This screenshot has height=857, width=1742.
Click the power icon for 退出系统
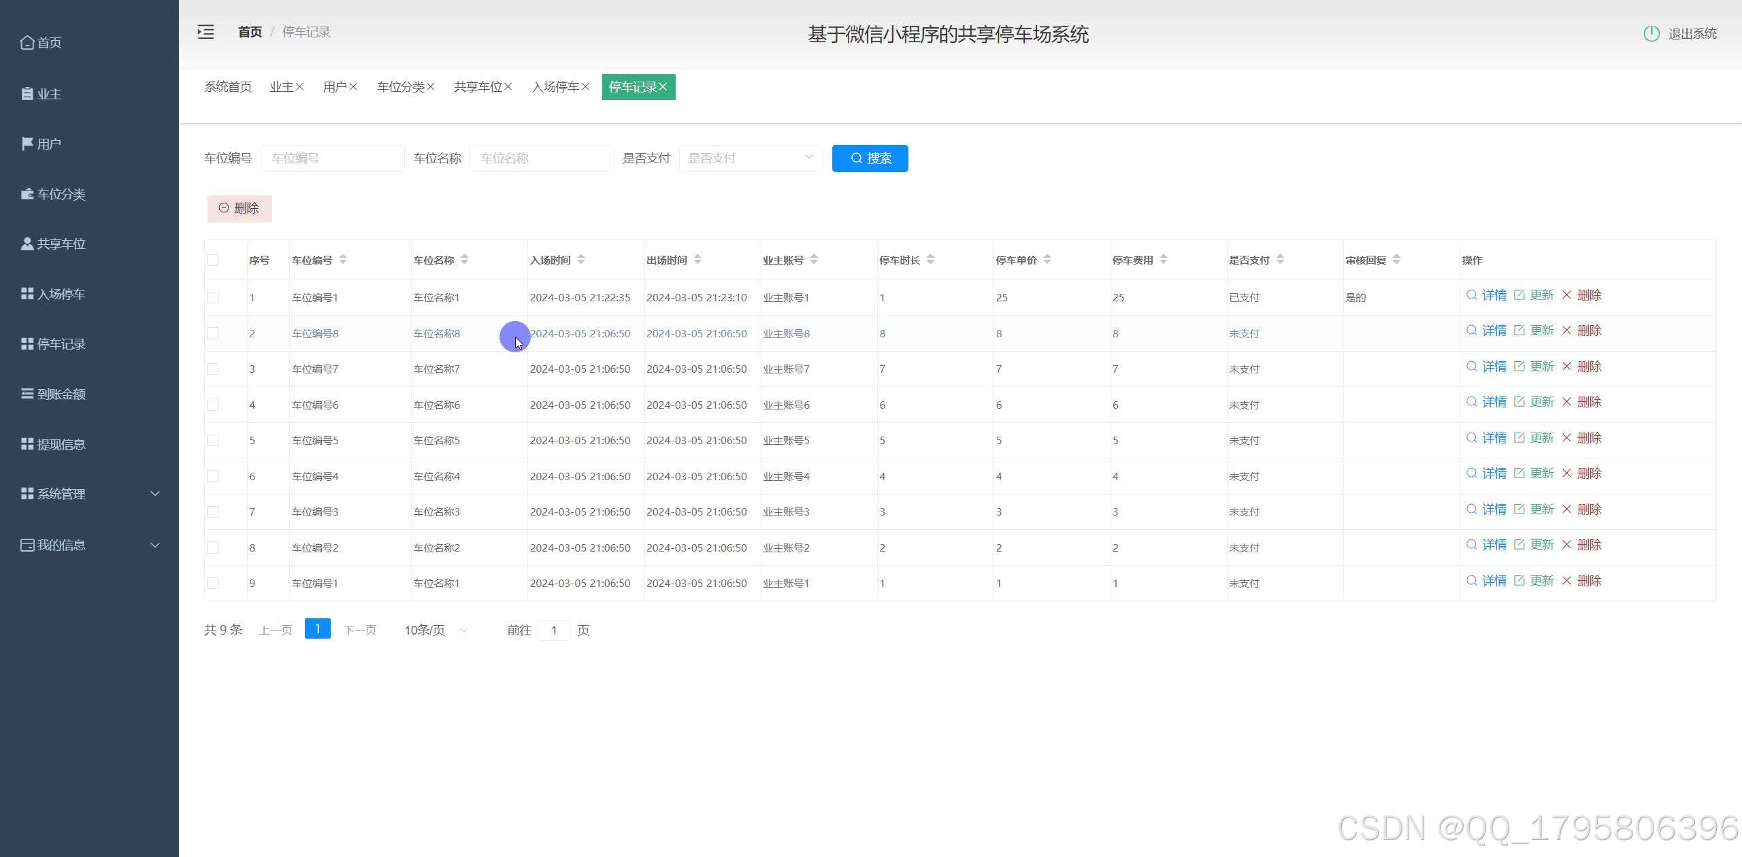coord(1651,33)
